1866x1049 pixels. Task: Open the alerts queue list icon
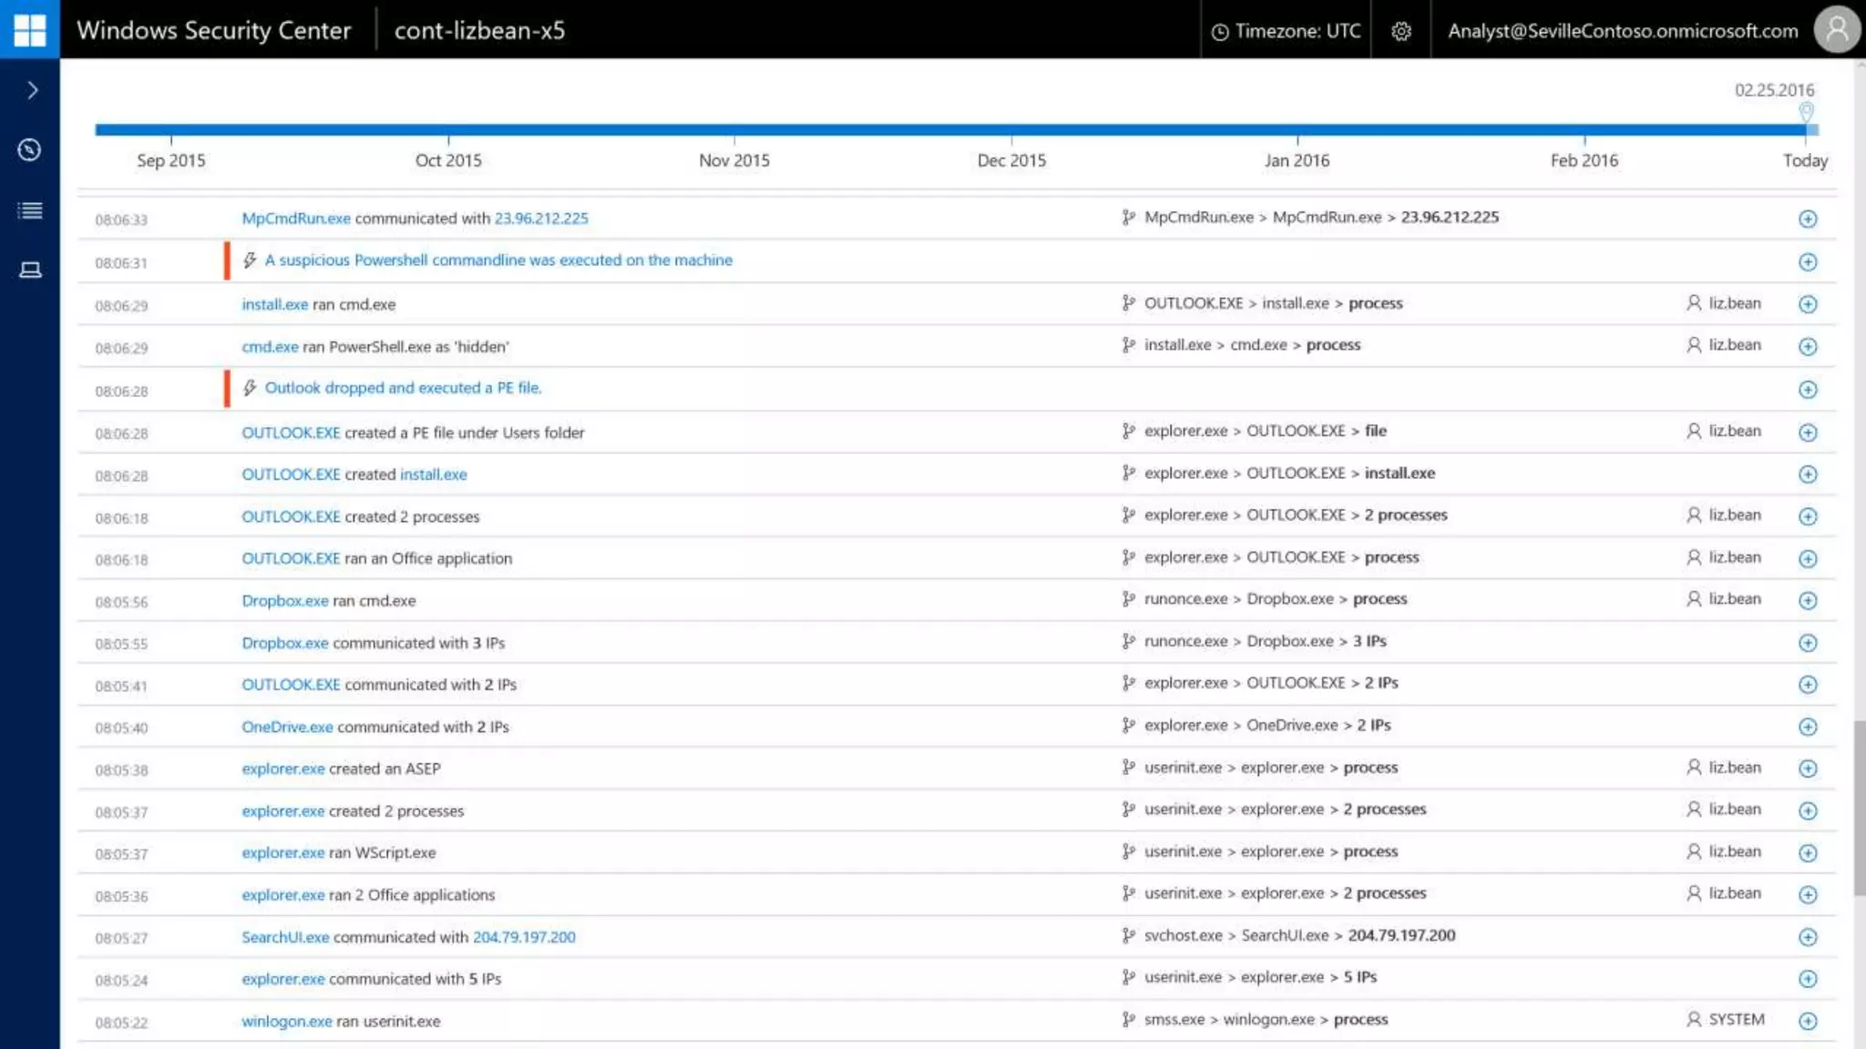click(x=29, y=210)
